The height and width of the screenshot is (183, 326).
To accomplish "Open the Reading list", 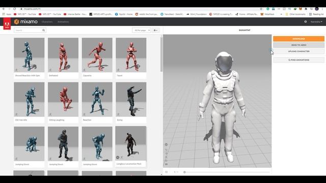I will click(316, 14).
